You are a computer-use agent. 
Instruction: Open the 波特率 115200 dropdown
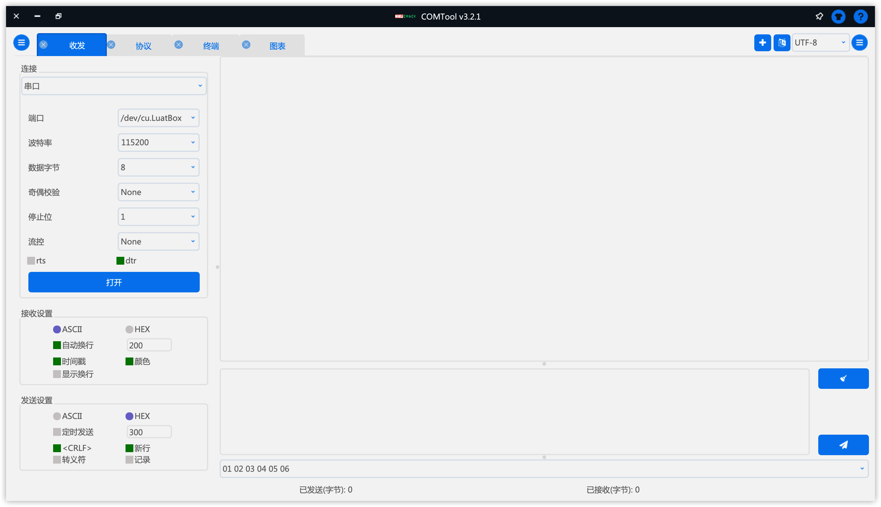click(159, 142)
